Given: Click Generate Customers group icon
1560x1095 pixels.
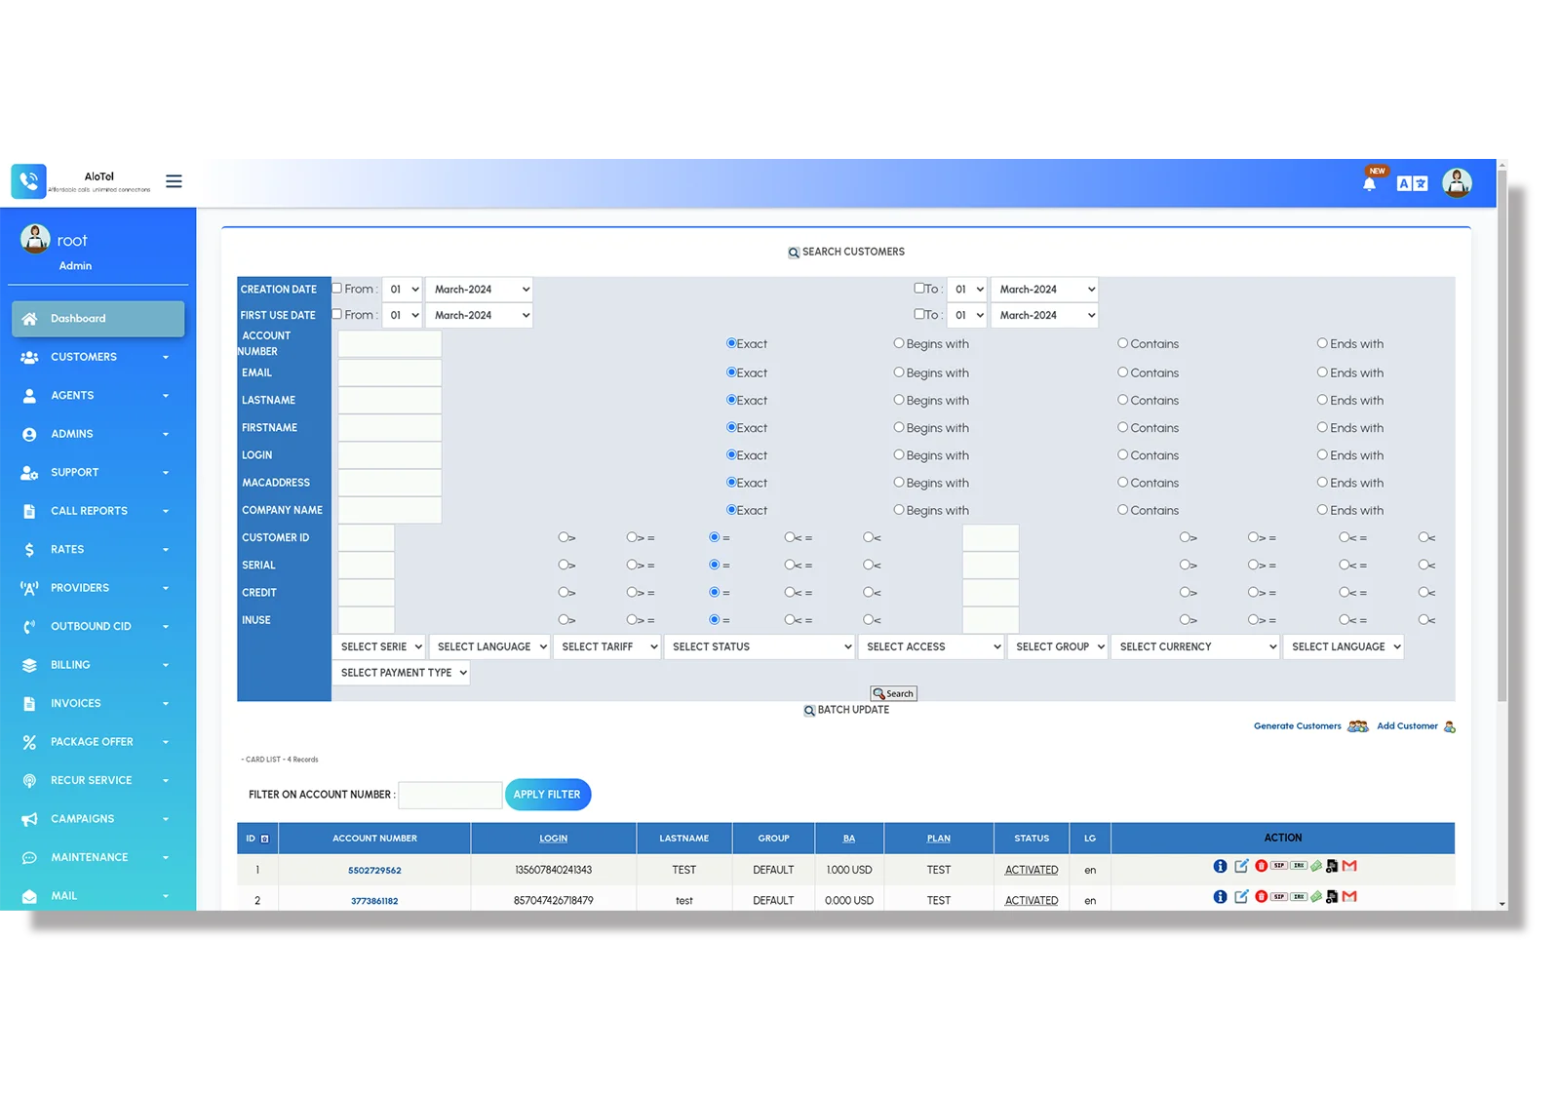Looking at the screenshot, I should [x=1357, y=726].
